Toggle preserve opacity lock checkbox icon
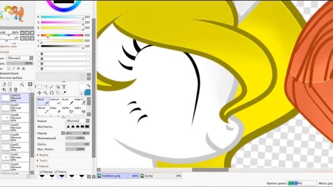The height and width of the screenshot is (187, 333). (8, 69)
